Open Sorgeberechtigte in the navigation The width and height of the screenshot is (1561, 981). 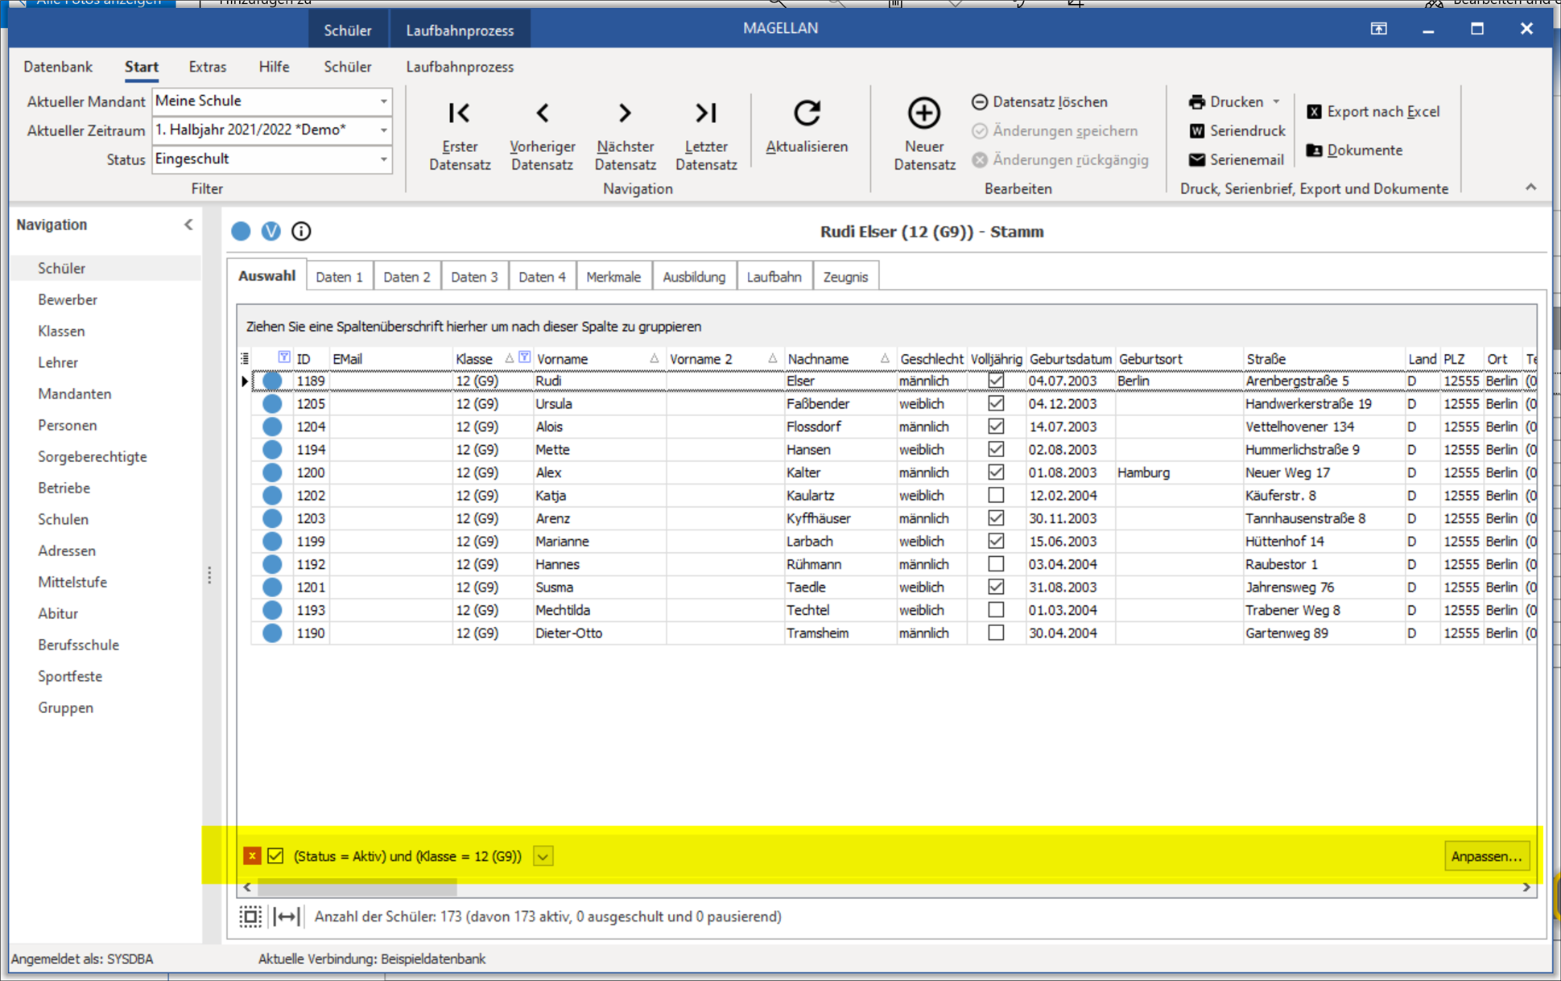[93, 457]
